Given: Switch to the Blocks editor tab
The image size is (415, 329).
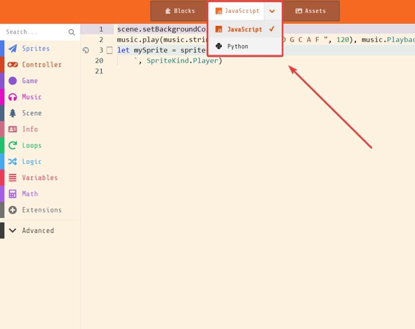Looking at the screenshot, I should 180,11.
